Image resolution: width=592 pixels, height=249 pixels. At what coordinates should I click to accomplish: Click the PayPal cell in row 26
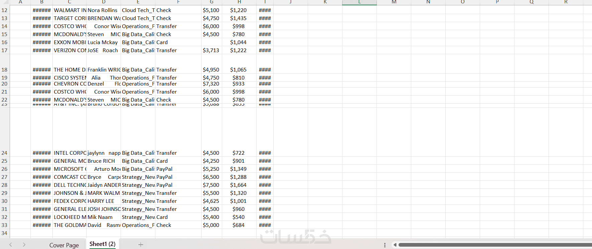(178, 169)
